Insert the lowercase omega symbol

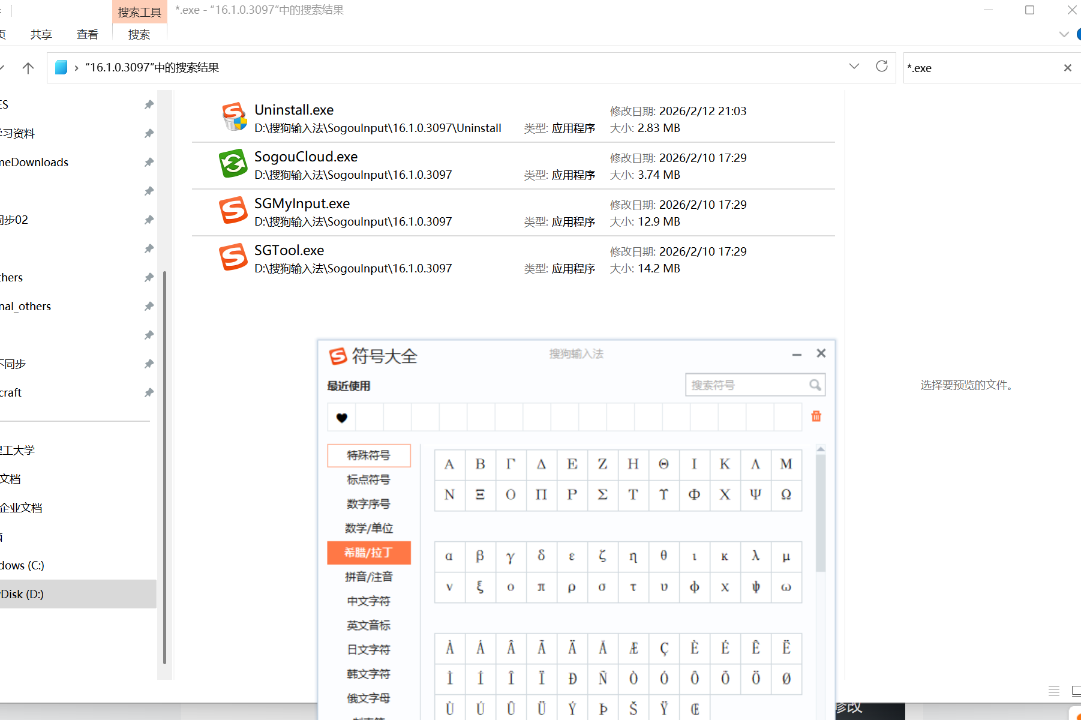(786, 587)
